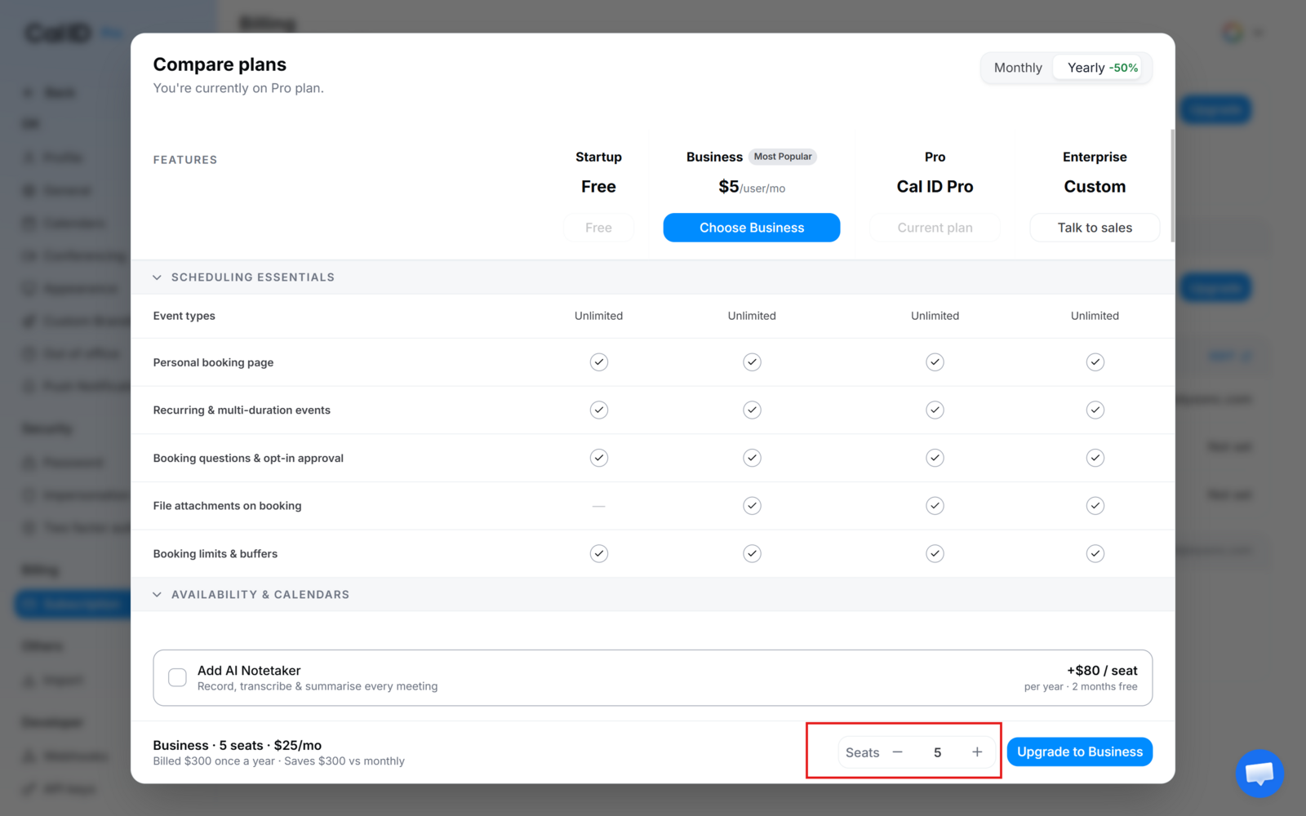
Task: Click the FEATURES column header
Action: point(185,160)
